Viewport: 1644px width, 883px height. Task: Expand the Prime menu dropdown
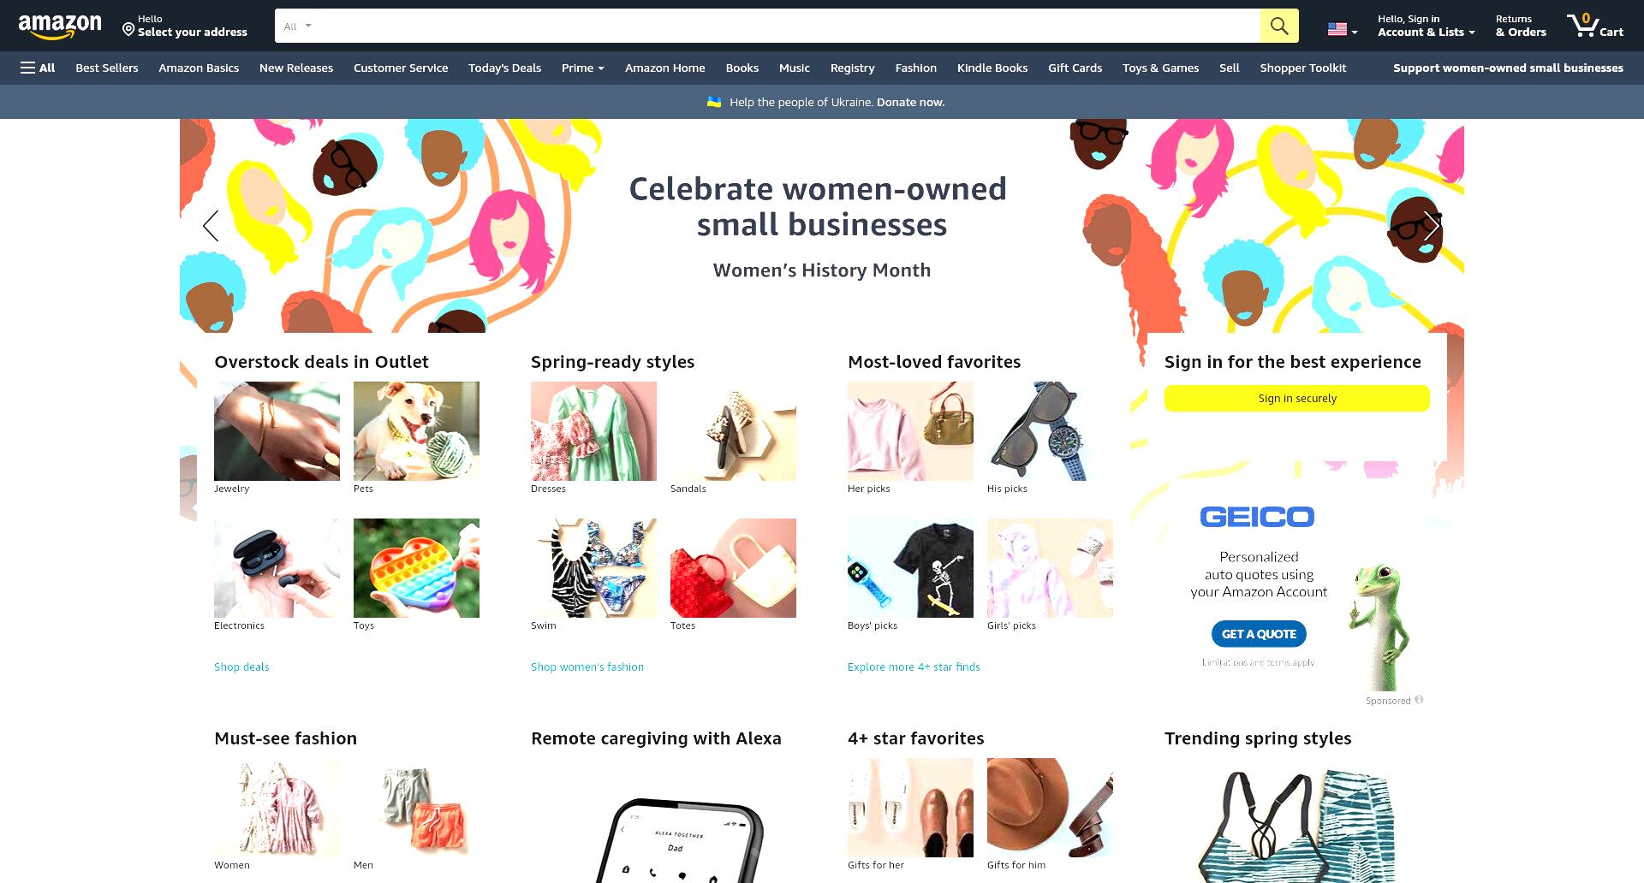tap(582, 68)
